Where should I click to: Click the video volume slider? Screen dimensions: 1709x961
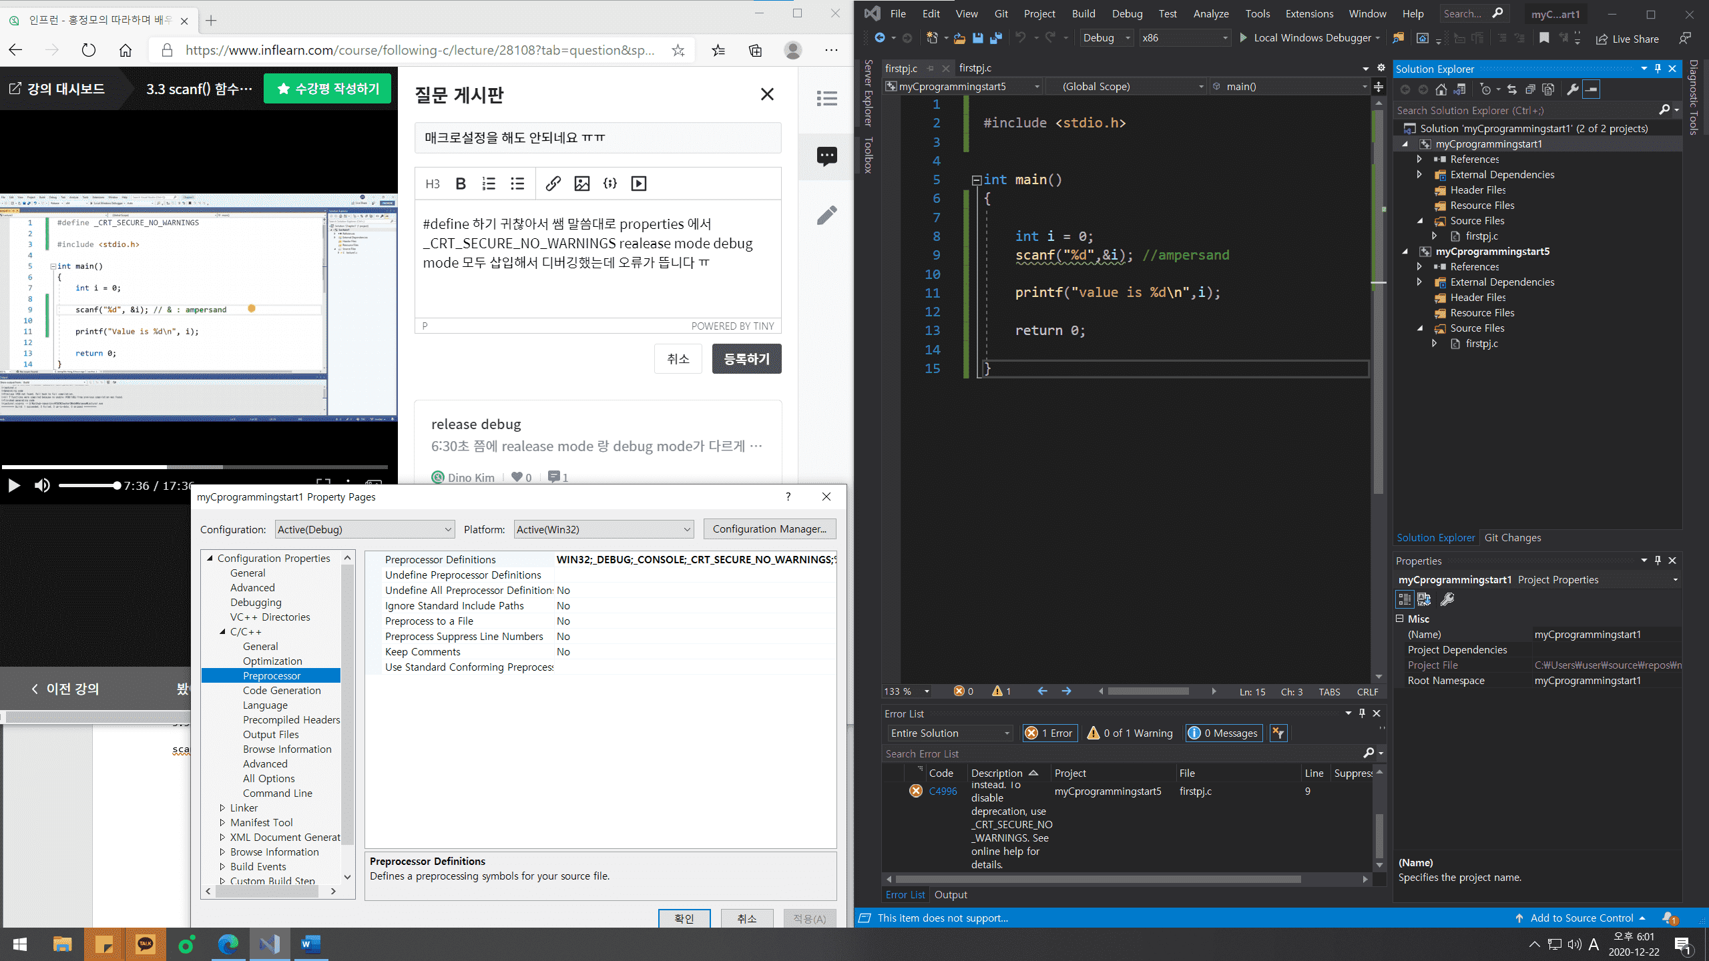[x=89, y=485]
